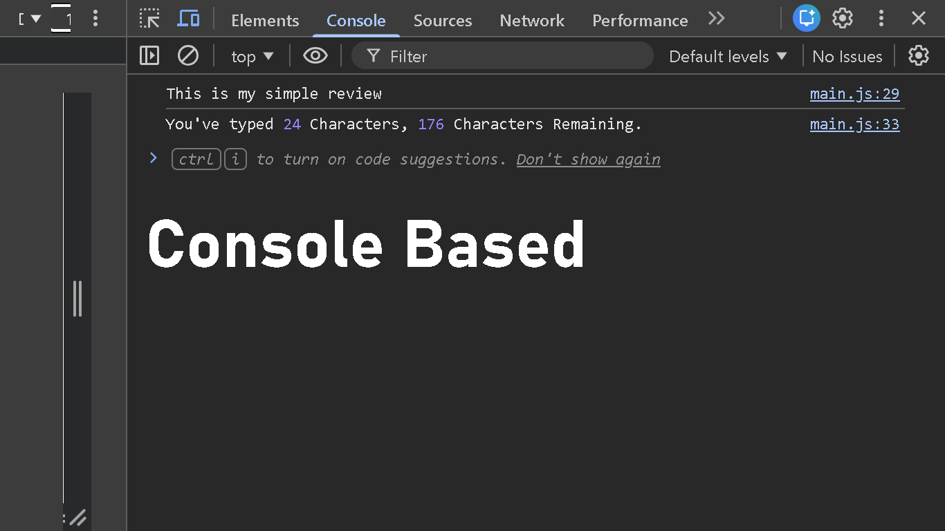This screenshot has height=531, width=945.
Task: Click into the console Filter field
Action: [x=512, y=56]
